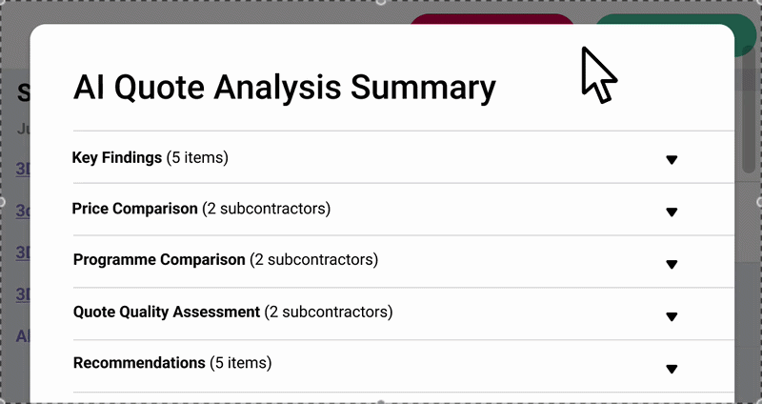
Task: Click the arrow icon beside Recommendations
Action: click(x=672, y=369)
